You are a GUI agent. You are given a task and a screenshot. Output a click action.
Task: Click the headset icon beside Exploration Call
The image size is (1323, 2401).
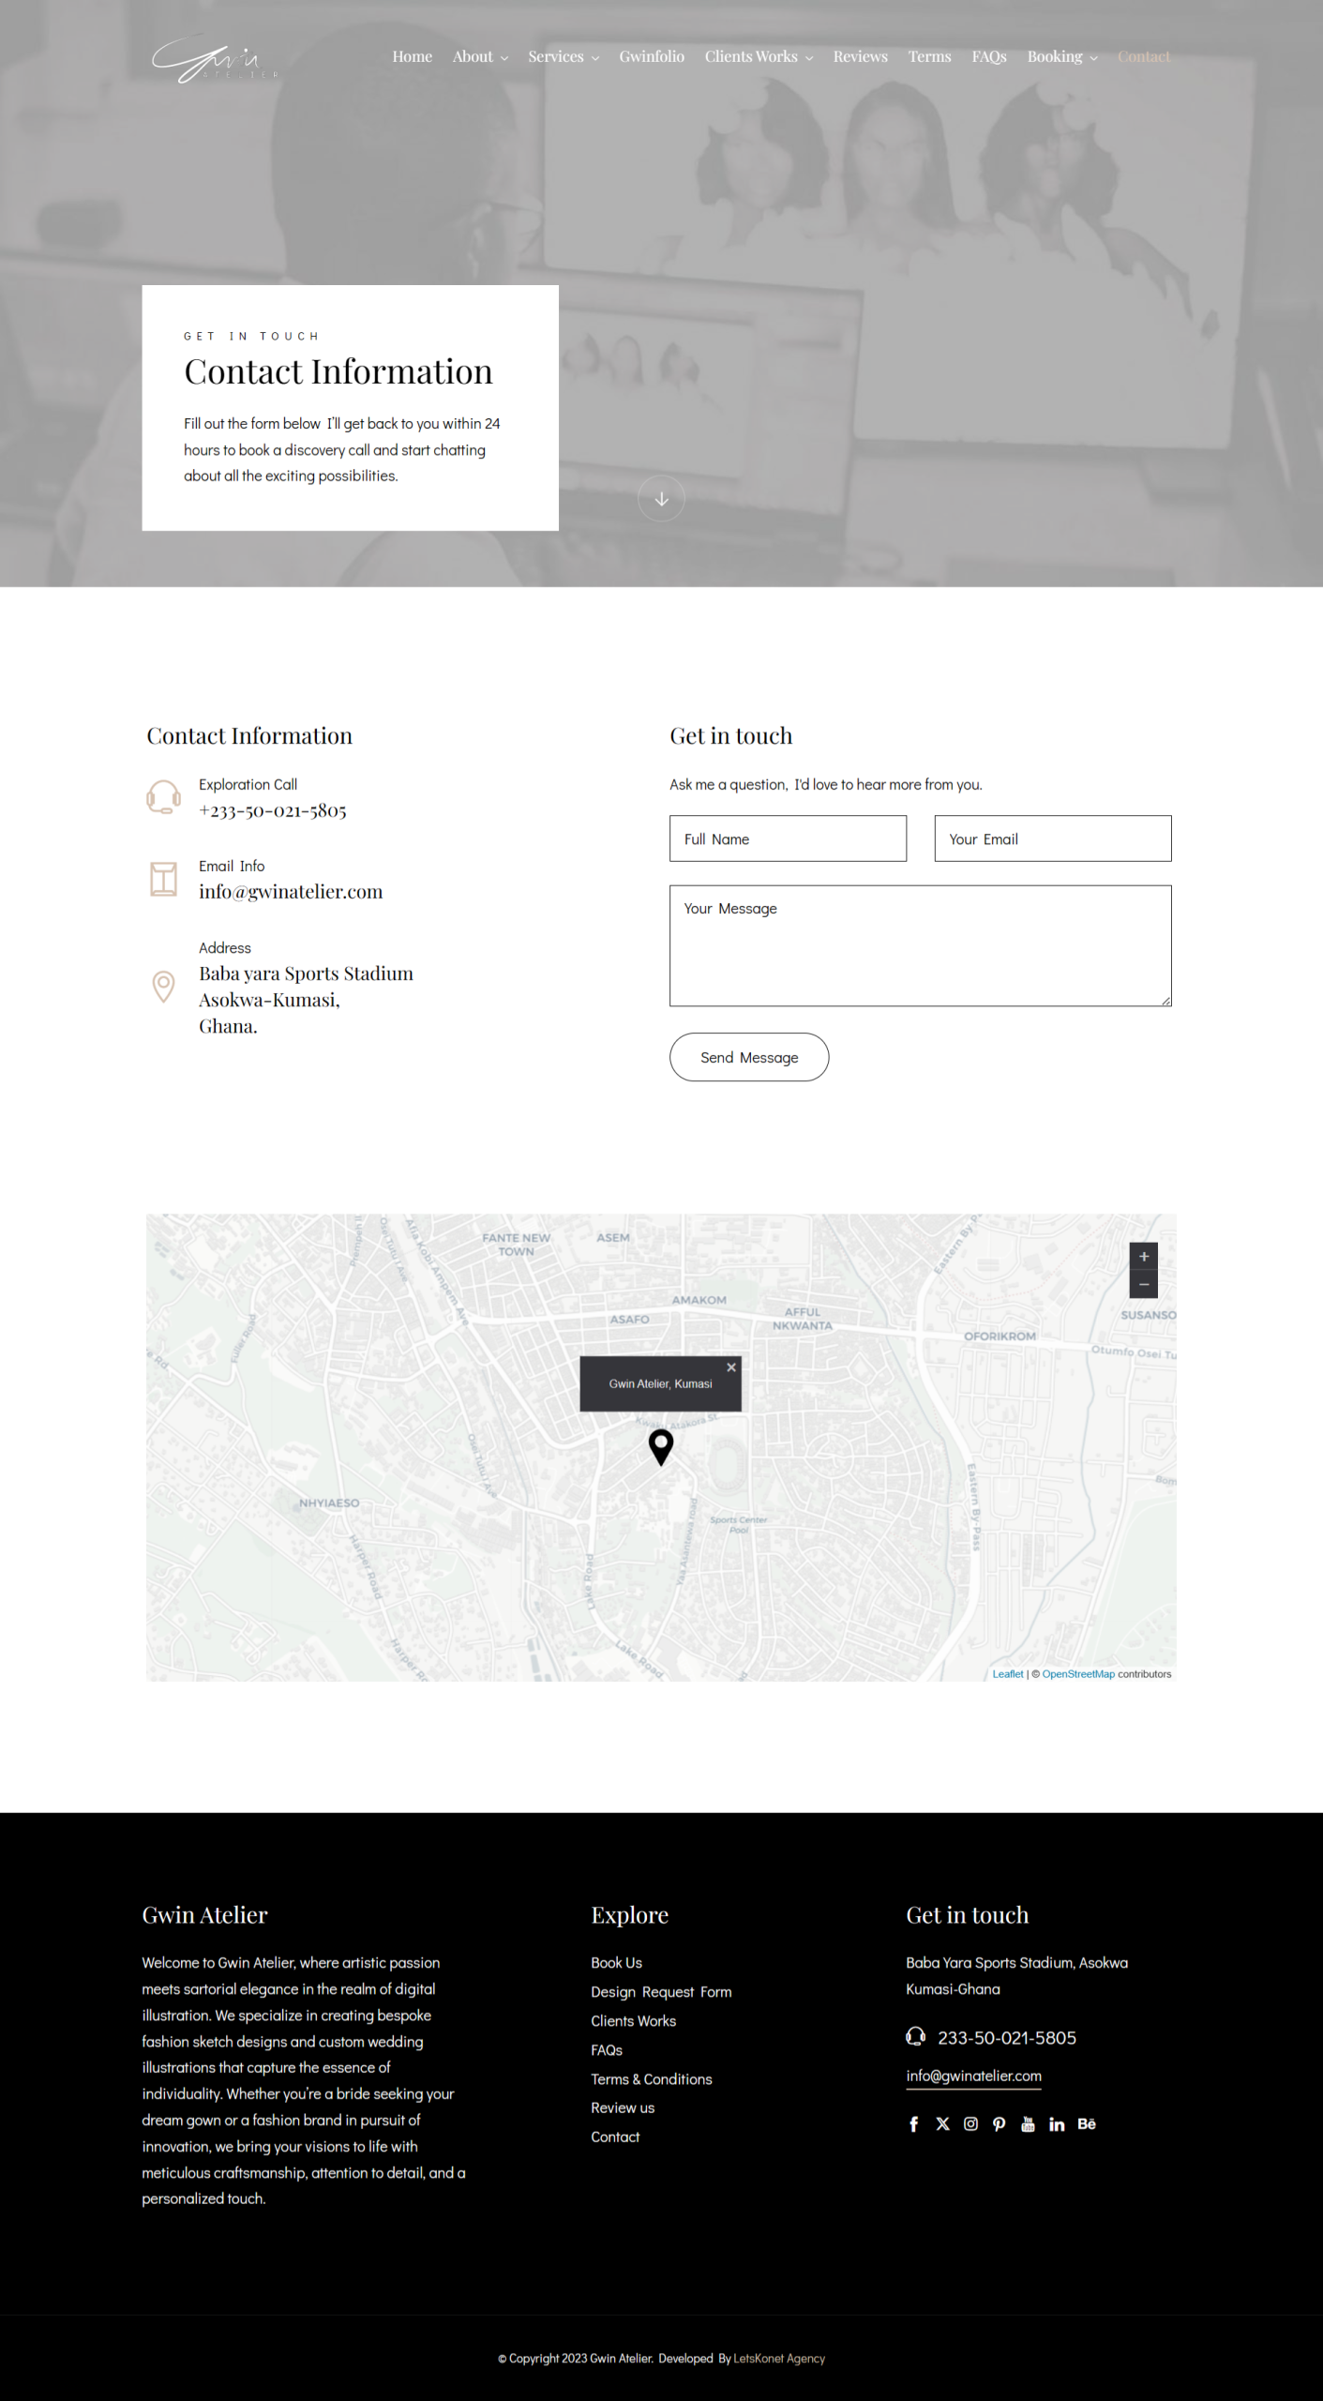[x=163, y=797]
